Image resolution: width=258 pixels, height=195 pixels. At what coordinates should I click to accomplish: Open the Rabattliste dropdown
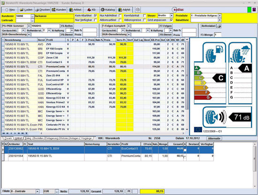(220, 20)
